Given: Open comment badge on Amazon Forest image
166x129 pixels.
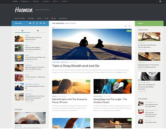Looking at the screenshot, I should click(129, 81).
